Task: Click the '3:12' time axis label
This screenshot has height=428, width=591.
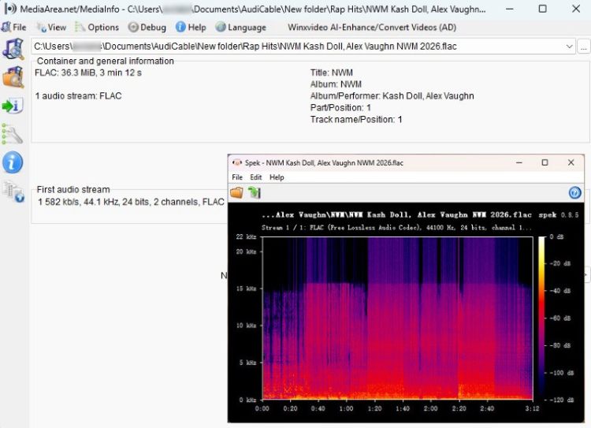Action: [x=532, y=408]
